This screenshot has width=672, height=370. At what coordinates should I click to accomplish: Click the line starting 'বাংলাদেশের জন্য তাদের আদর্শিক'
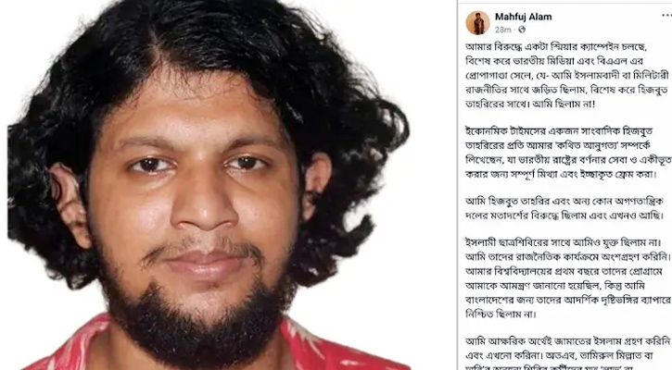[568, 300]
